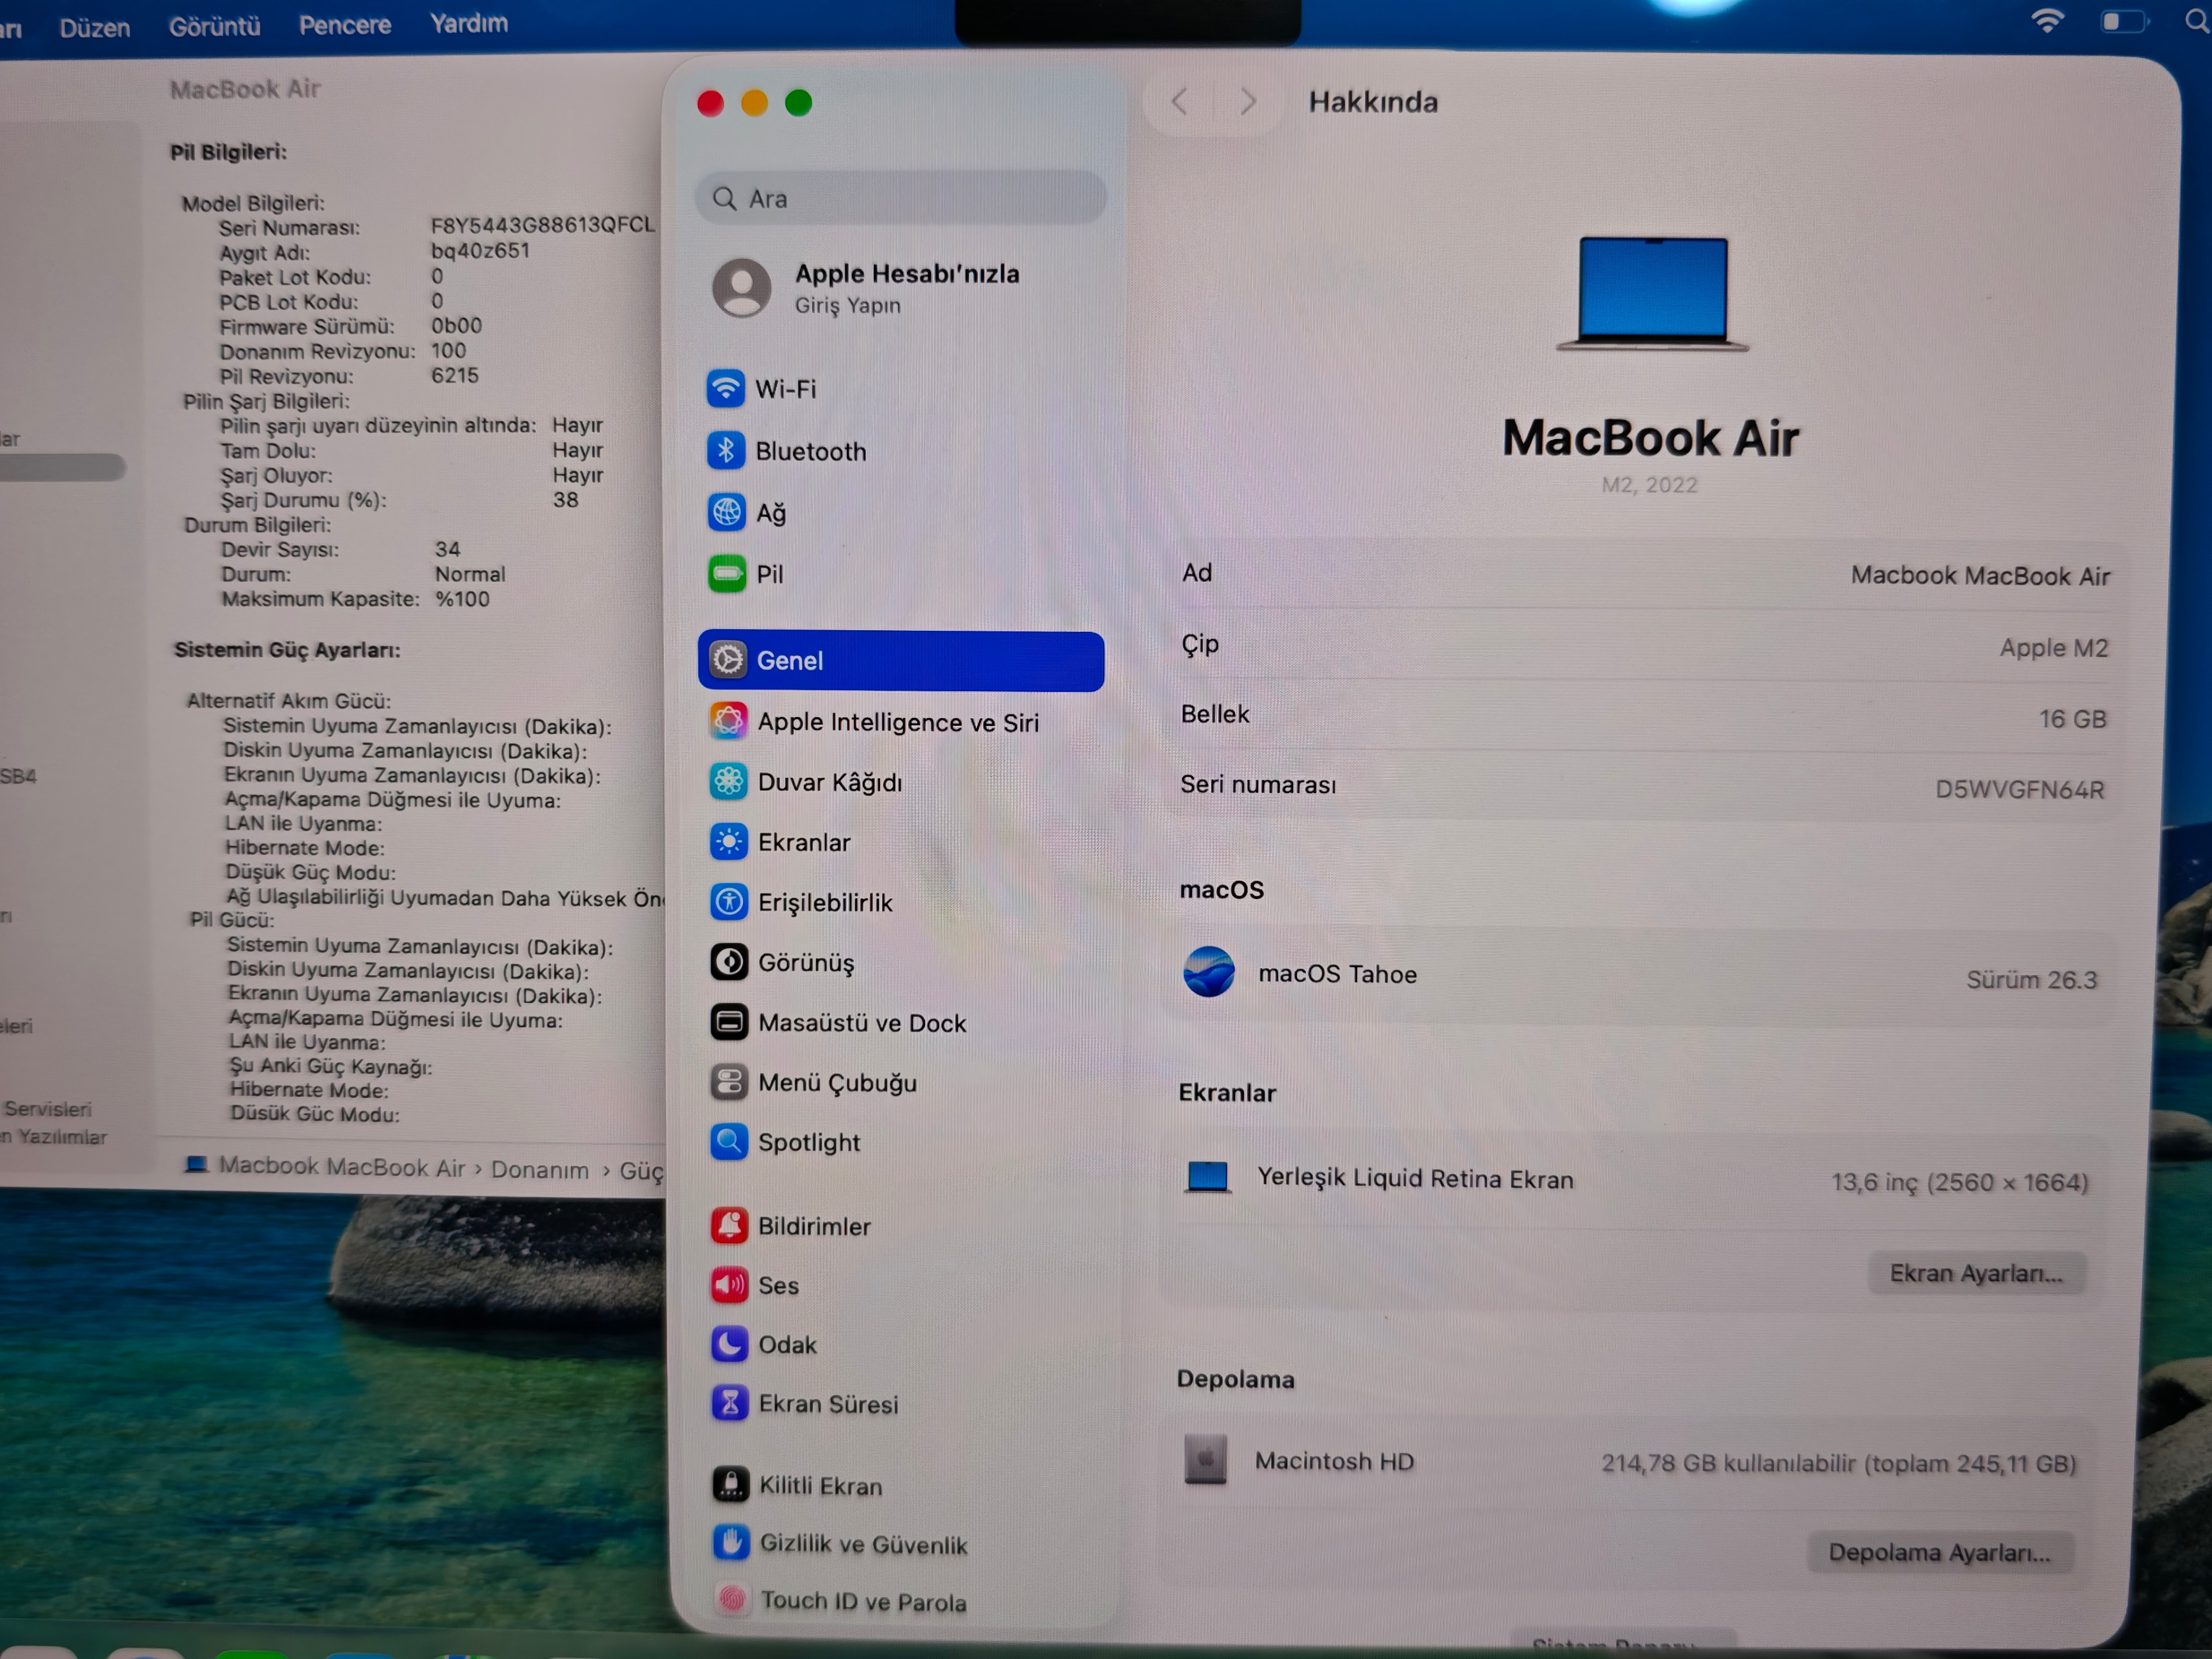
Task: Go back with the left chevron
Action: click(x=1180, y=101)
